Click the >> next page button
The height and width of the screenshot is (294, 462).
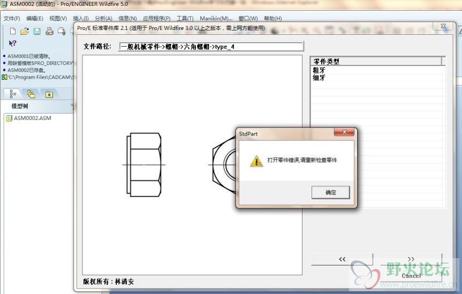pos(411,259)
